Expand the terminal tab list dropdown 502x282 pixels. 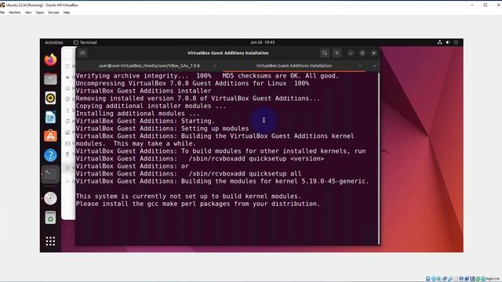(x=374, y=66)
